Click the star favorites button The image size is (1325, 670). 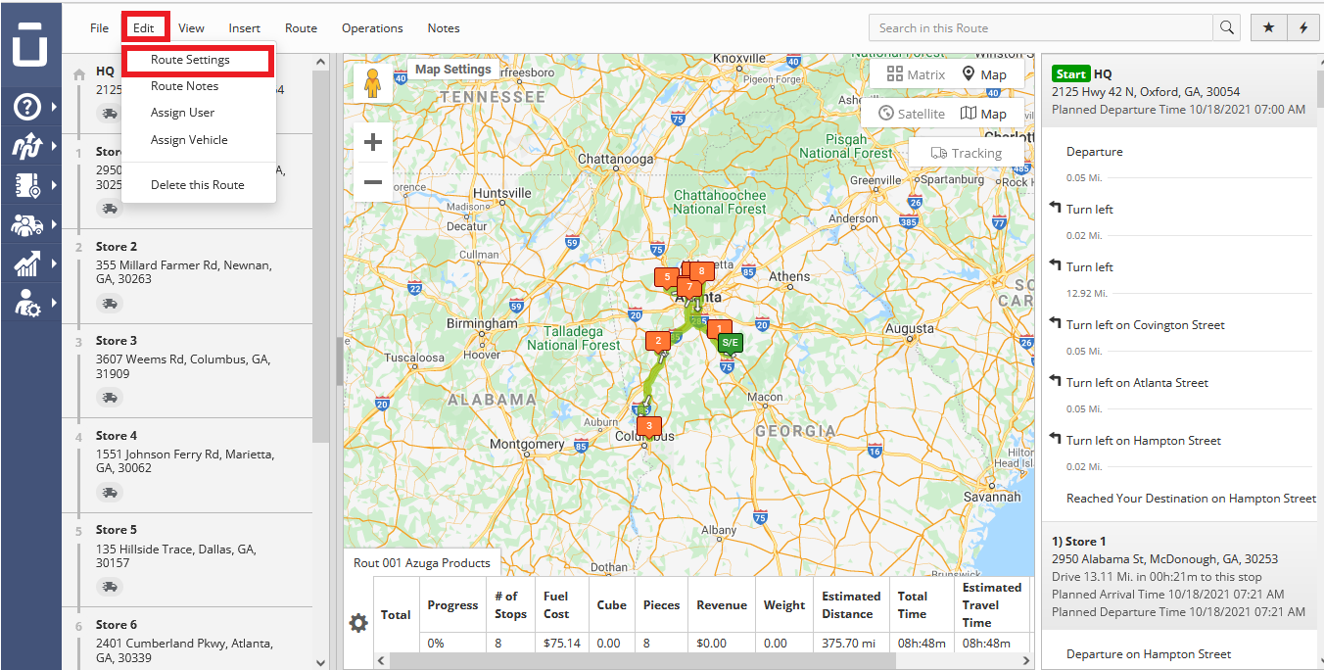tap(1269, 28)
